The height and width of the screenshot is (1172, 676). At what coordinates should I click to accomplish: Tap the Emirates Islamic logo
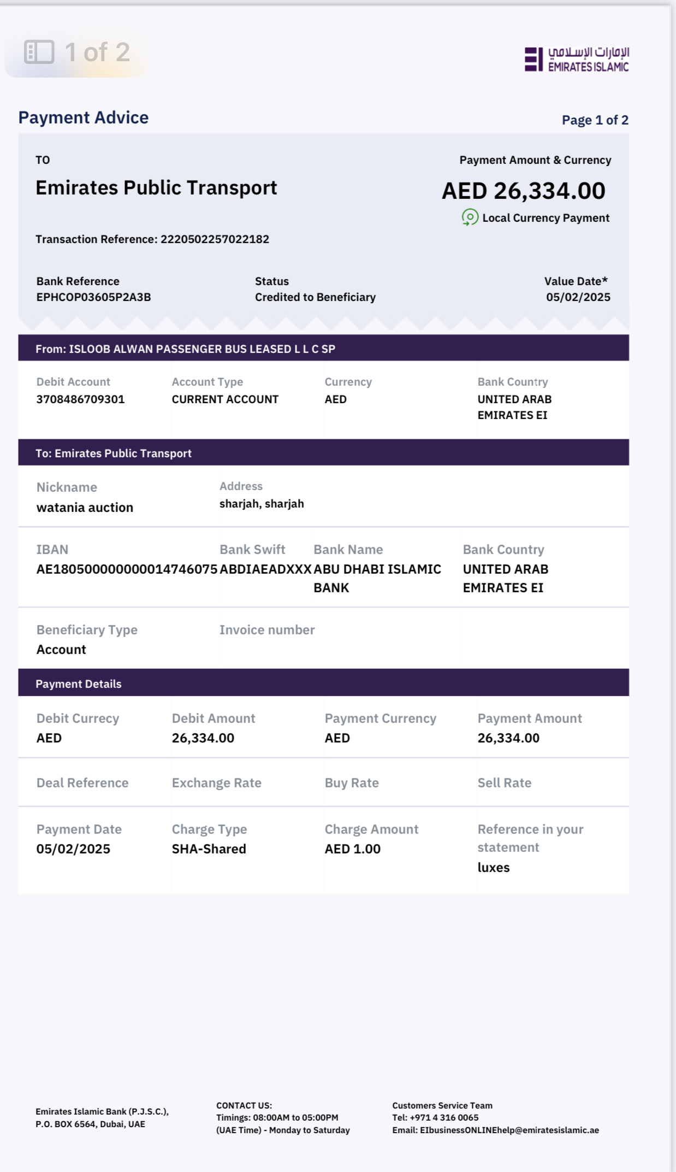click(577, 59)
